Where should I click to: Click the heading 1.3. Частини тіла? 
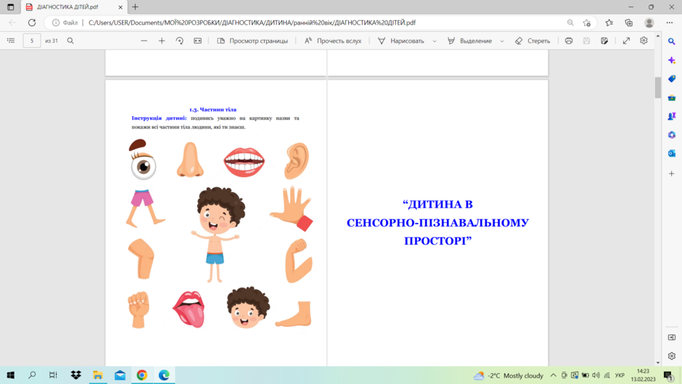tap(213, 110)
